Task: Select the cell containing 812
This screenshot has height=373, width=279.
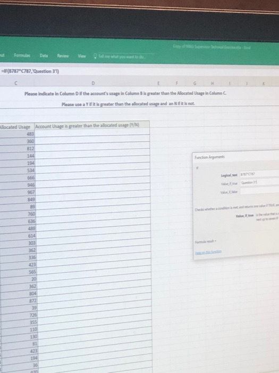Action: (17, 149)
